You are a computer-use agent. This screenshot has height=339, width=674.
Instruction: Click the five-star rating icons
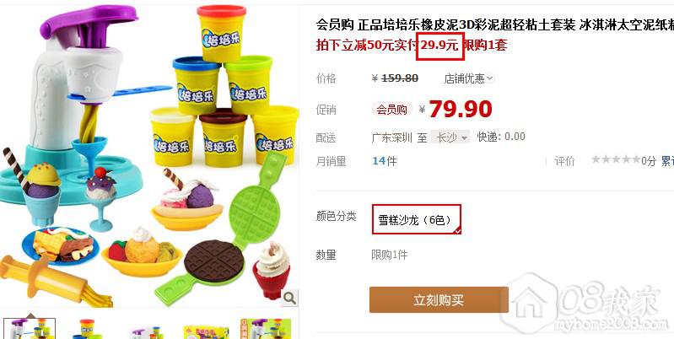[x=616, y=160]
